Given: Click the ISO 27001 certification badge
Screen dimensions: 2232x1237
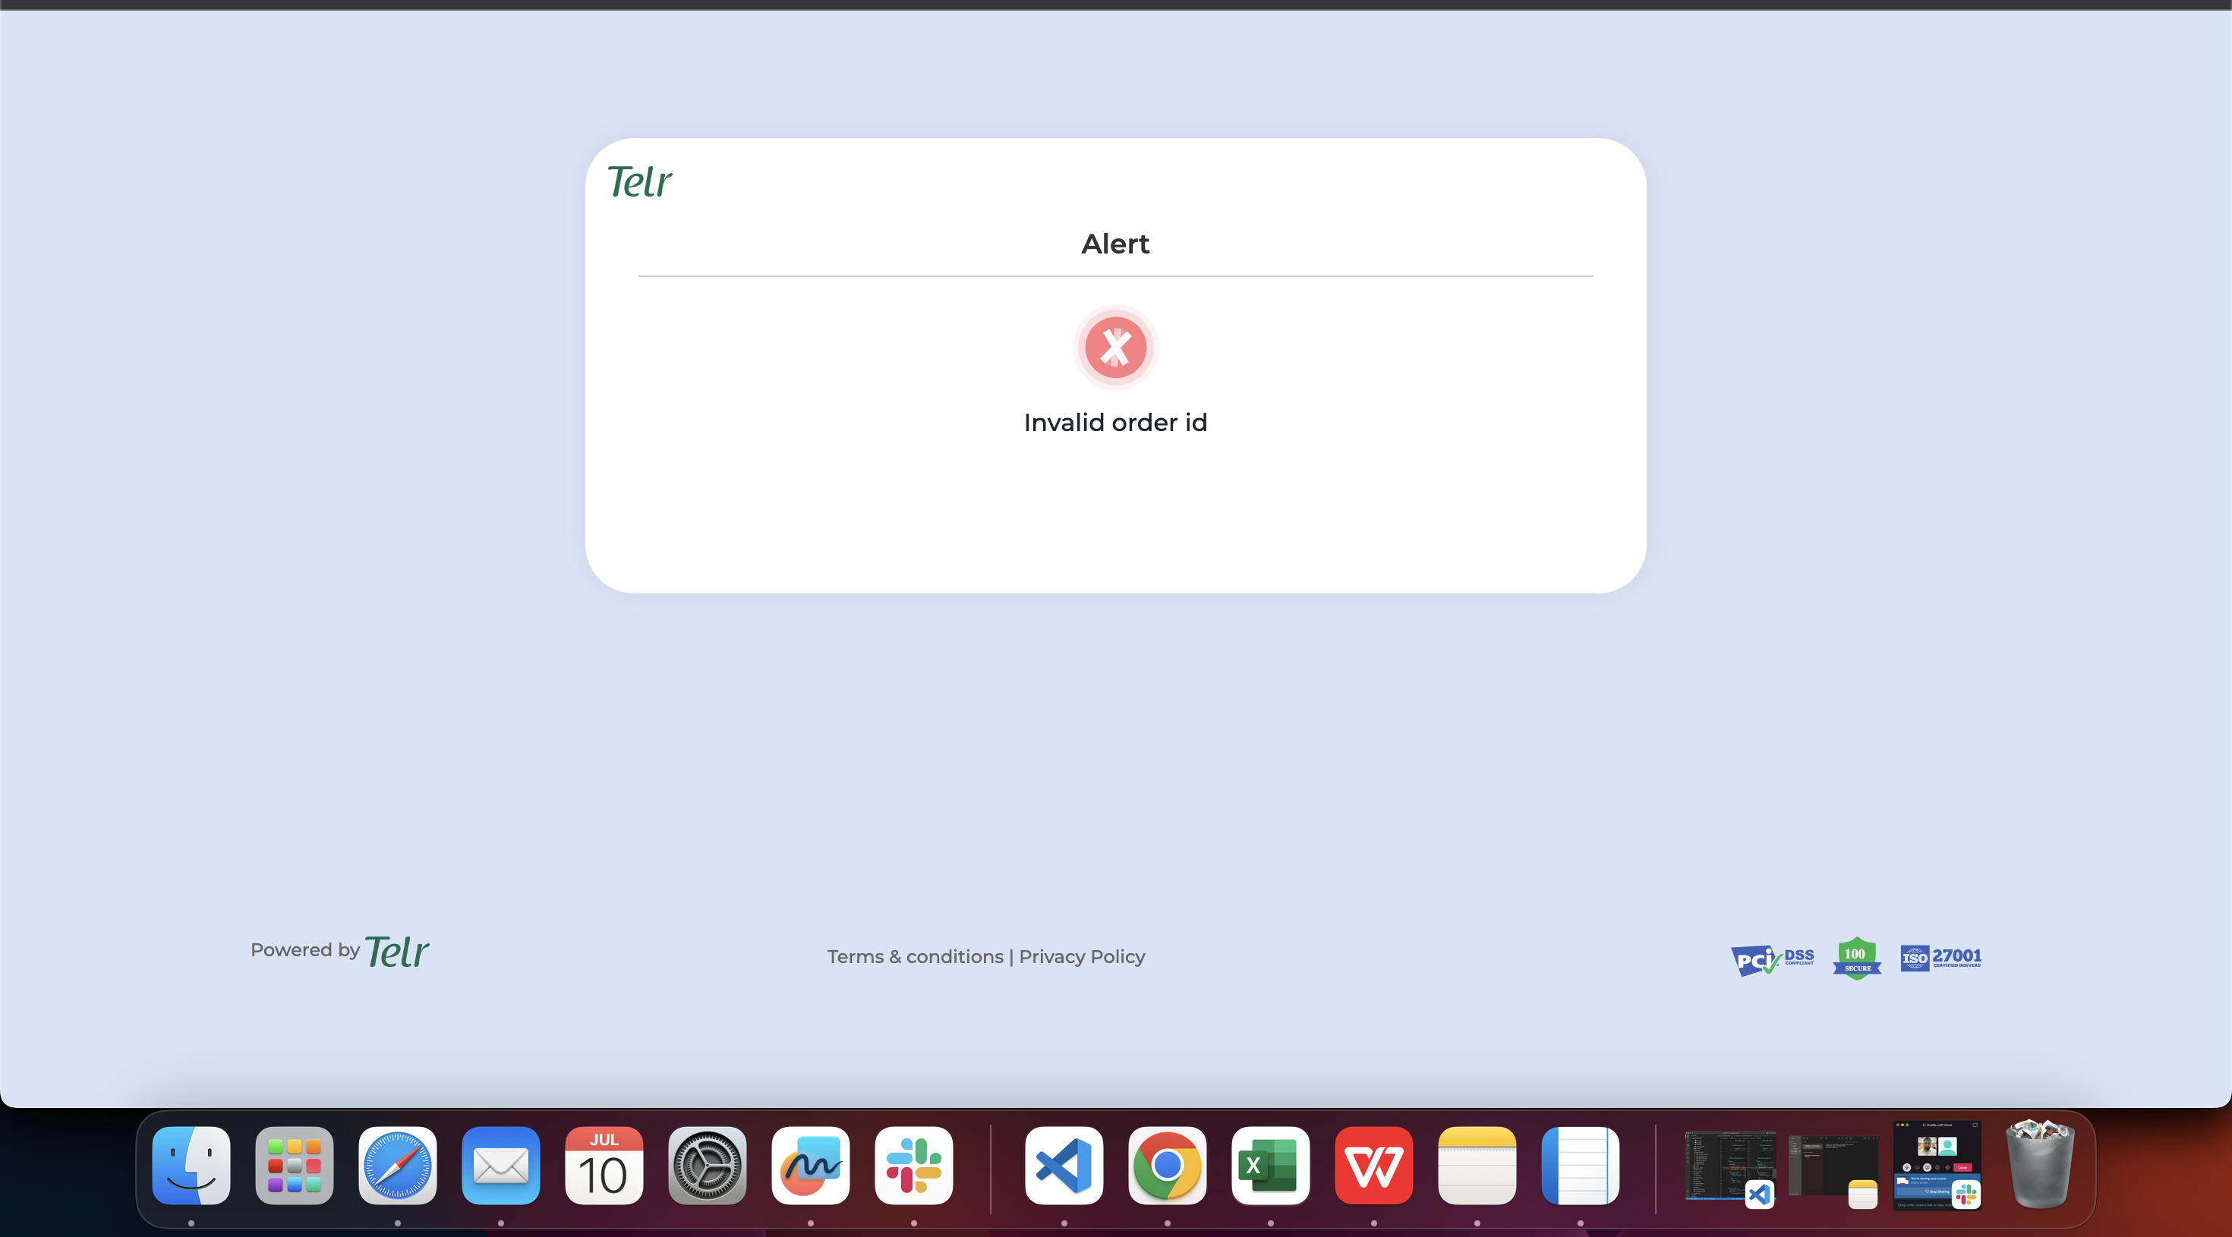Looking at the screenshot, I should (x=1941, y=958).
